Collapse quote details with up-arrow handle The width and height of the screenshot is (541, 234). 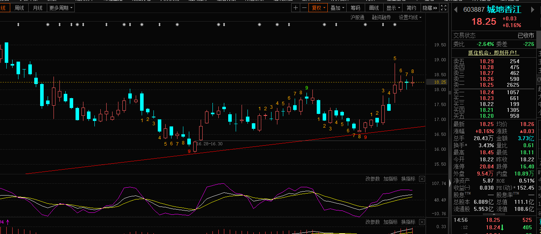pos(493,214)
